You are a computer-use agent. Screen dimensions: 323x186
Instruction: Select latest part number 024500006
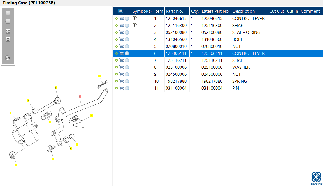pos(215,74)
